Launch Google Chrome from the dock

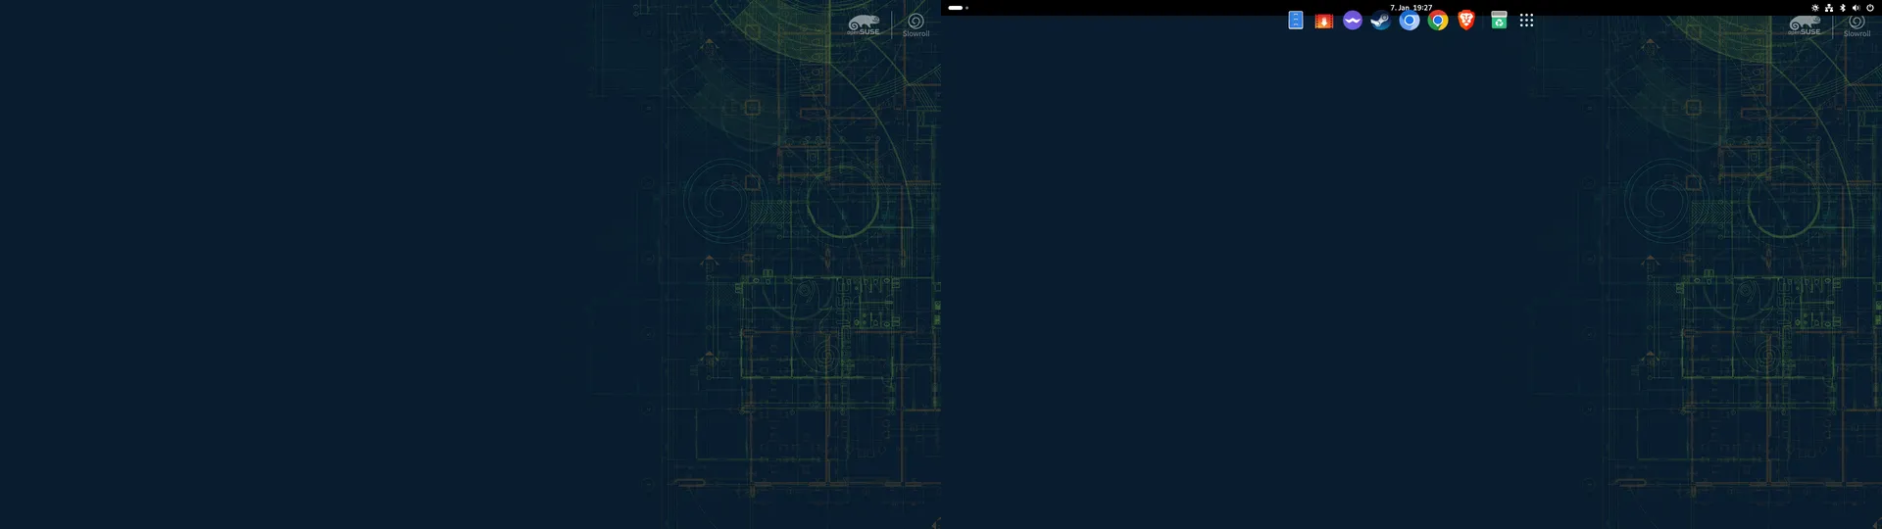pyautogui.click(x=1437, y=21)
